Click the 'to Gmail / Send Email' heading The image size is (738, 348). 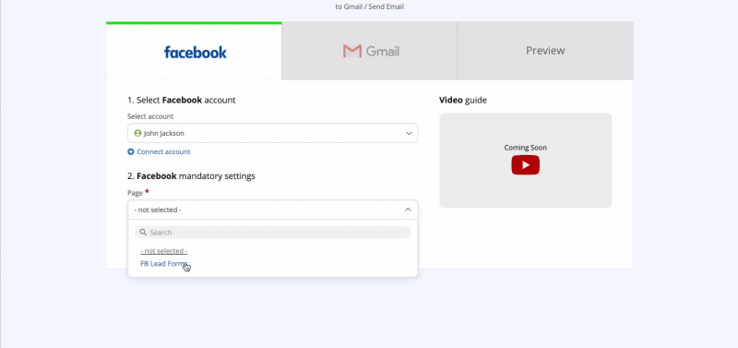coord(370,6)
